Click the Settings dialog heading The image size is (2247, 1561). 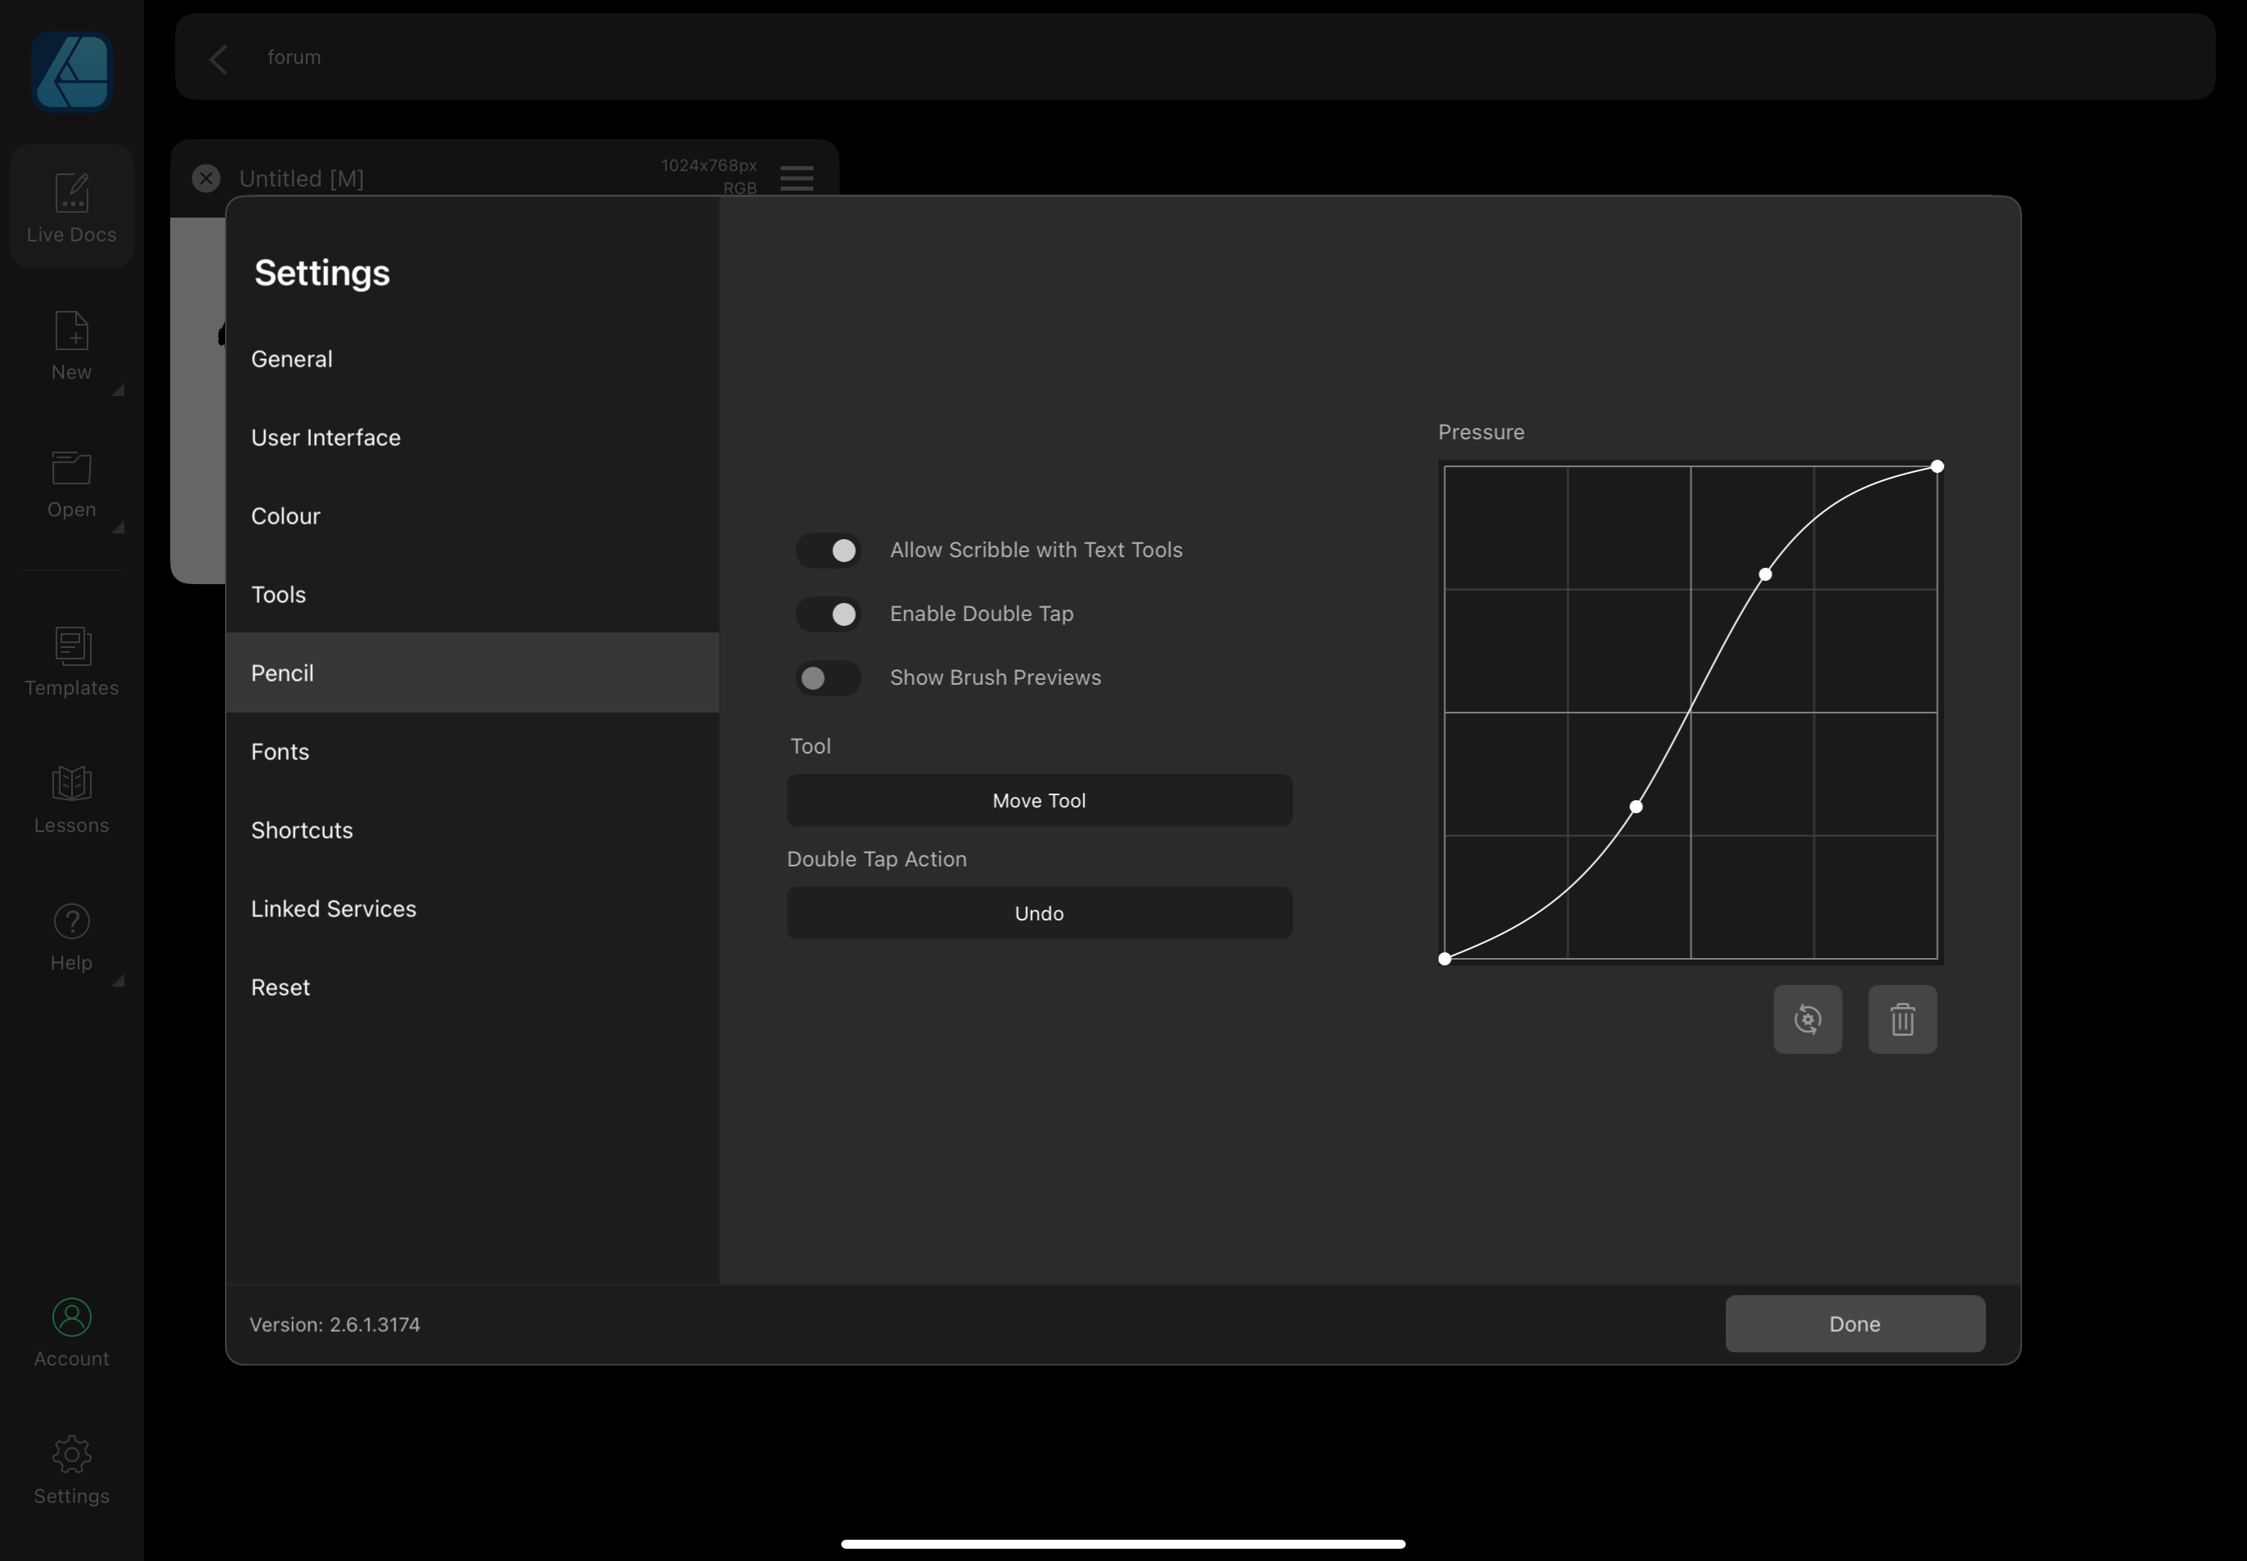(322, 273)
